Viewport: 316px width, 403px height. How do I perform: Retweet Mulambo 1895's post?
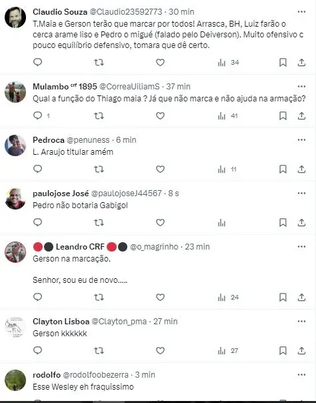(x=99, y=116)
